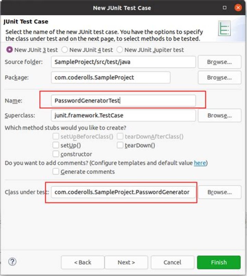This screenshot has height=276, width=247.
Task: Select the New JUnit 4 test option
Action: pos(64,50)
